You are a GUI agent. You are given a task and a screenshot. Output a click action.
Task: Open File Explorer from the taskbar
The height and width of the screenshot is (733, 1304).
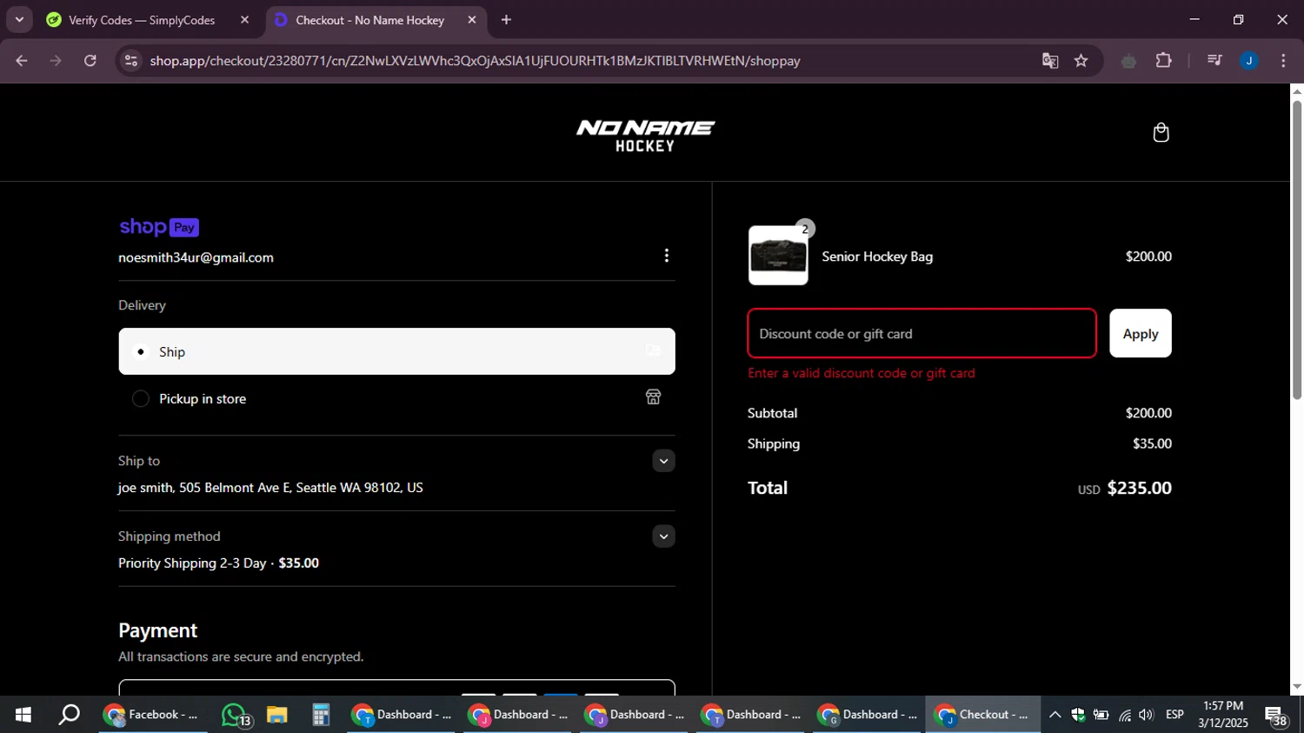coord(276,715)
